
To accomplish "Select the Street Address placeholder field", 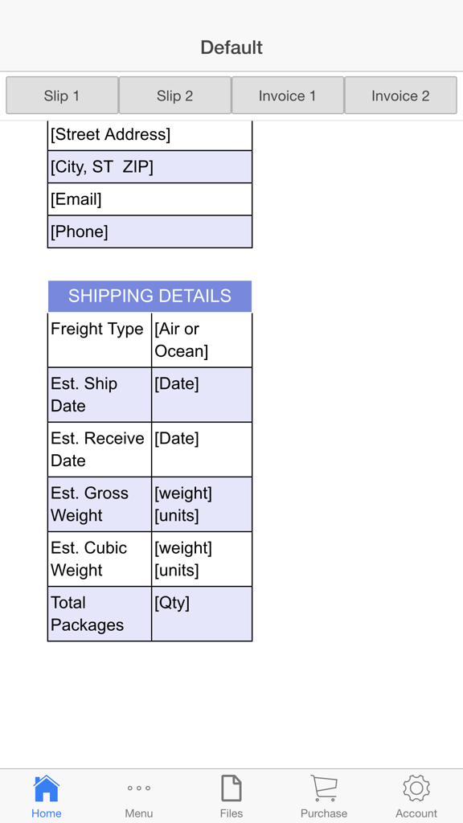I will coord(150,135).
